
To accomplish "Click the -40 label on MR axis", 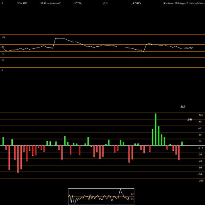I will coord(200,161).
